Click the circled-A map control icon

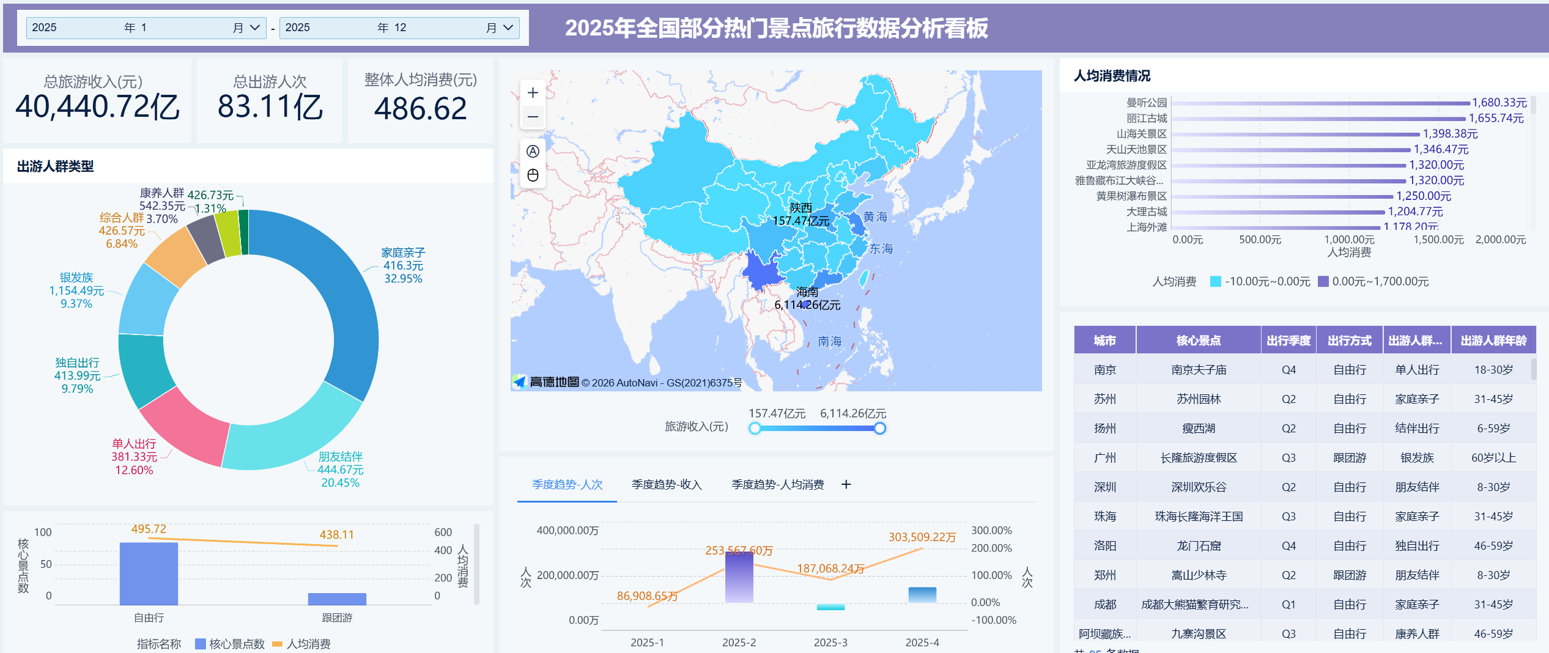(533, 152)
